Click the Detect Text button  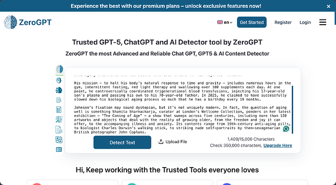click(122, 142)
